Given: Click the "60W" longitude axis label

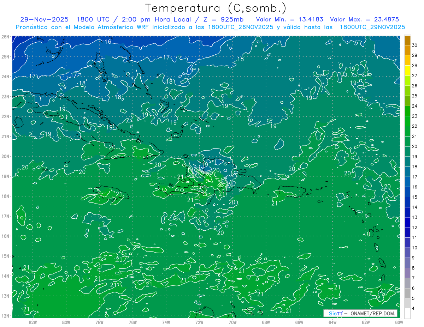Looking at the screenshot, I should pyautogui.click(x=399, y=322).
